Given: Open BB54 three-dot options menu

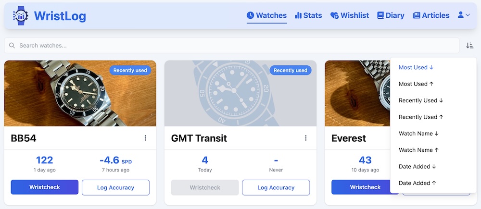Looking at the screenshot, I should 145,138.
